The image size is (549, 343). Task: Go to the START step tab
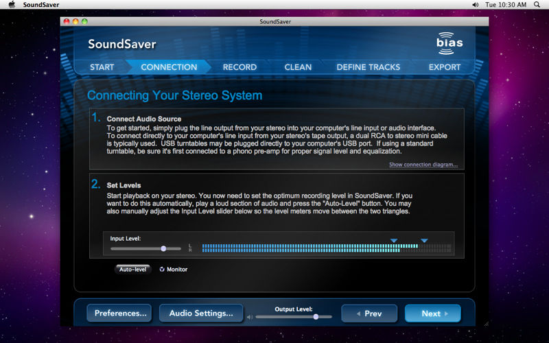pos(102,67)
